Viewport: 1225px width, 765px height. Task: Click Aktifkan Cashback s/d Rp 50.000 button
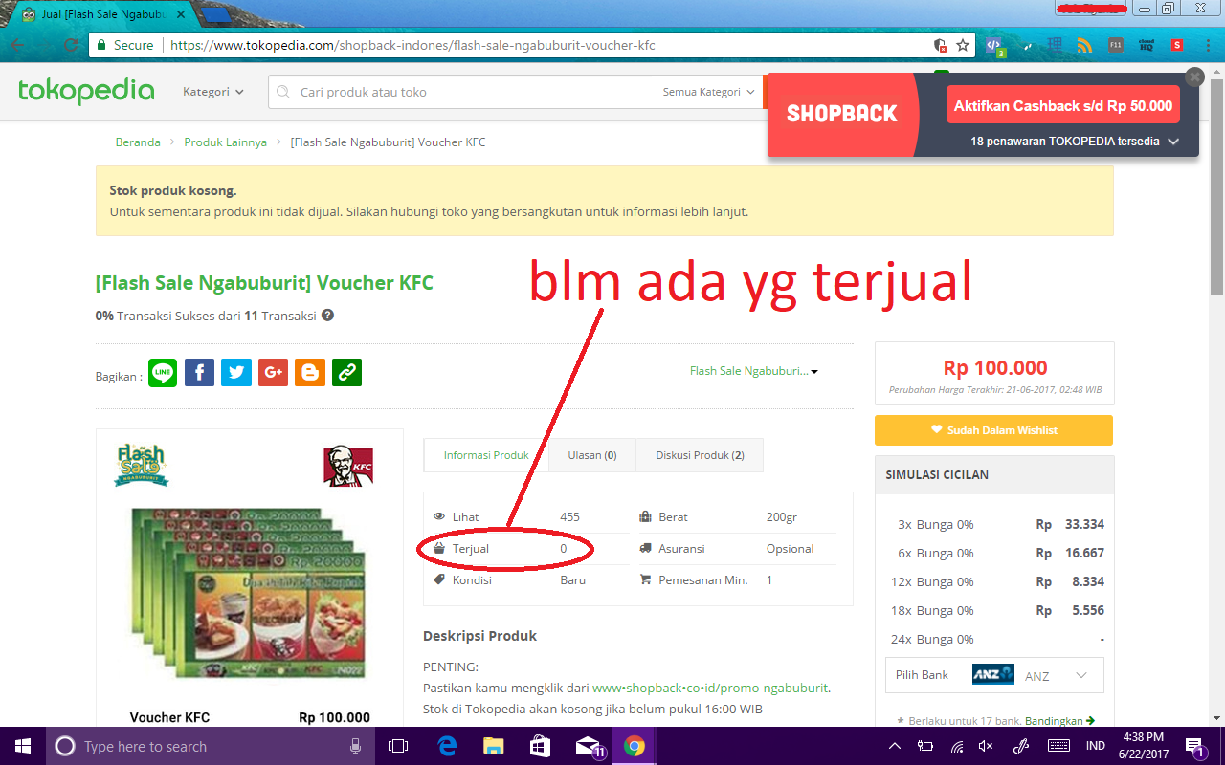[x=1062, y=106]
